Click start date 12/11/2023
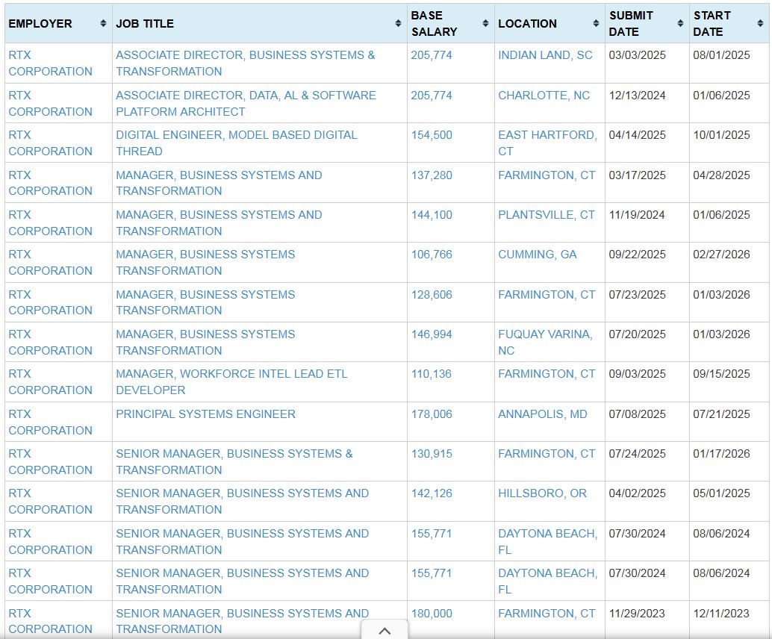The width and height of the screenshot is (772, 639). [721, 614]
